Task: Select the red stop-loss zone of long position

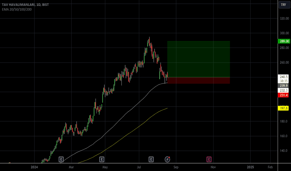Action: coord(199,81)
